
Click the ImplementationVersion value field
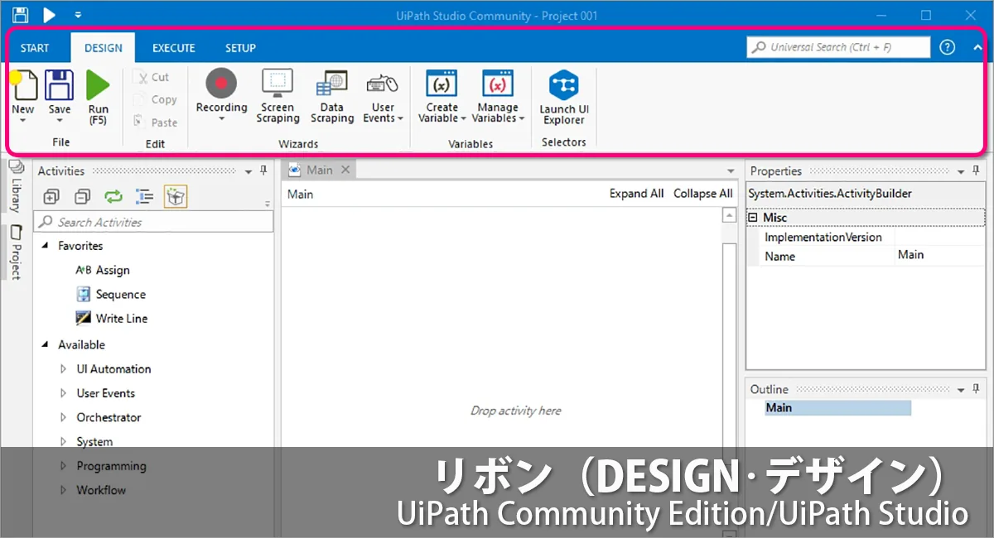coord(939,238)
